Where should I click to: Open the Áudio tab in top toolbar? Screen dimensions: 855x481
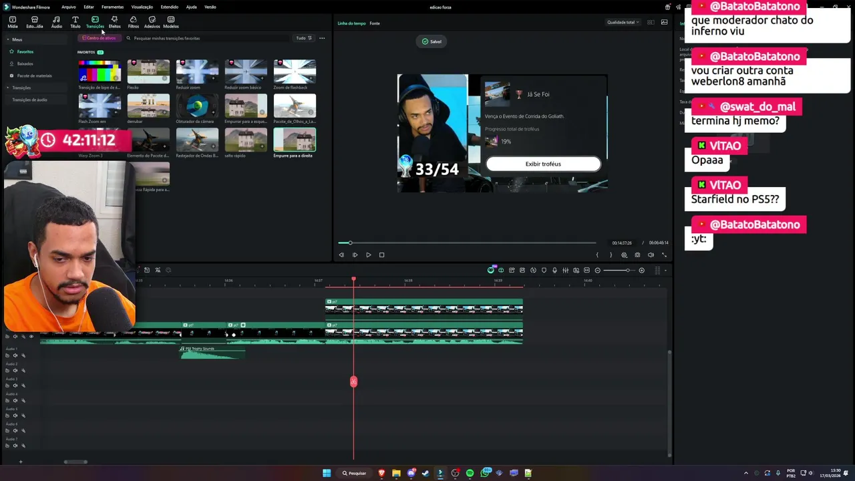[x=56, y=22]
